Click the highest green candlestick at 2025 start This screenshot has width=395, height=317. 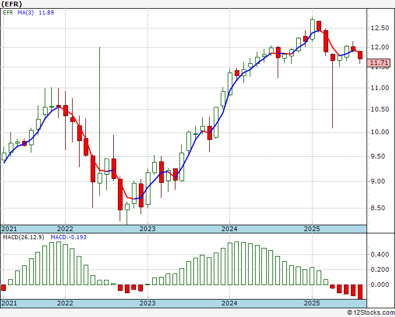(x=313, y=29)
